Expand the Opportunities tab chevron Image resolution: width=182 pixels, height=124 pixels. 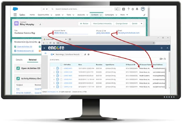[x=52, y=15]
